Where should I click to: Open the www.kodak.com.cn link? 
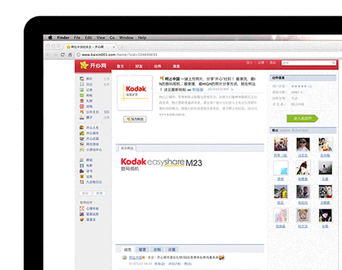point(172,114)
